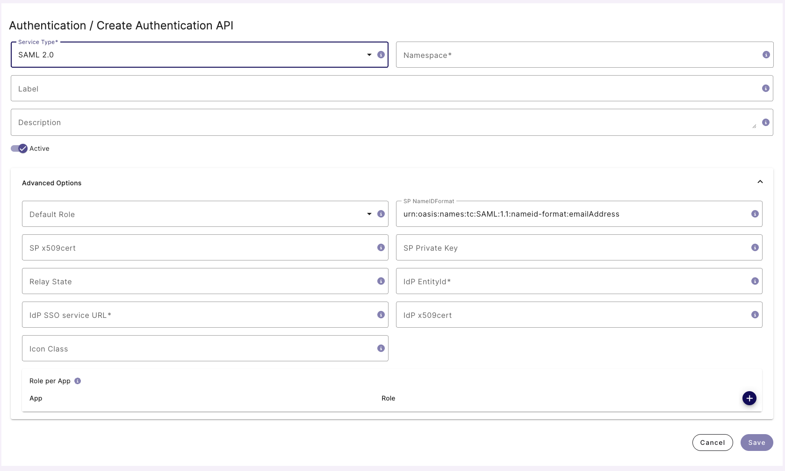
Task: View the Service Type info icon
Action: point(381,55)
